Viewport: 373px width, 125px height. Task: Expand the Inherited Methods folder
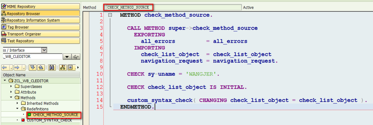[x=17, y=103]
